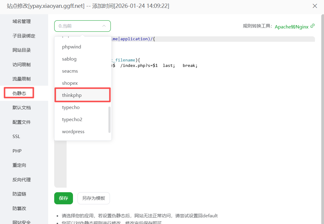This screenshot has height=224, width=324.
Task: Select phpwind rewrite rule
Action: [x=71, y=47]
